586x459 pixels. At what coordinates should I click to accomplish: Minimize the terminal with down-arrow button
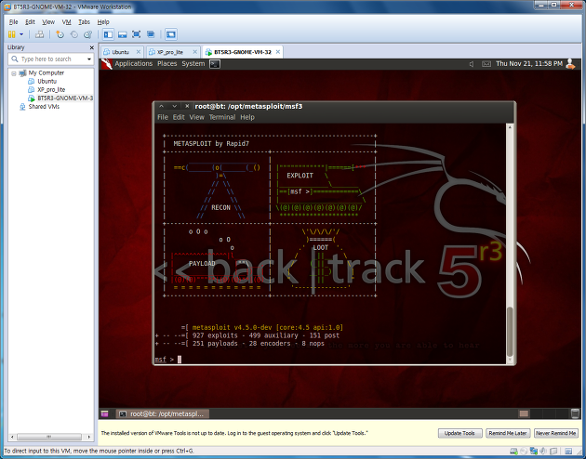point(174,106)
